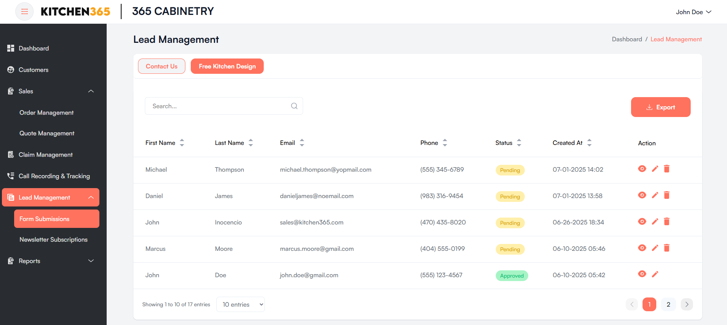Delete the Daniel James lead
Screen dimensions: 727x325
click(x=667, y=195)
